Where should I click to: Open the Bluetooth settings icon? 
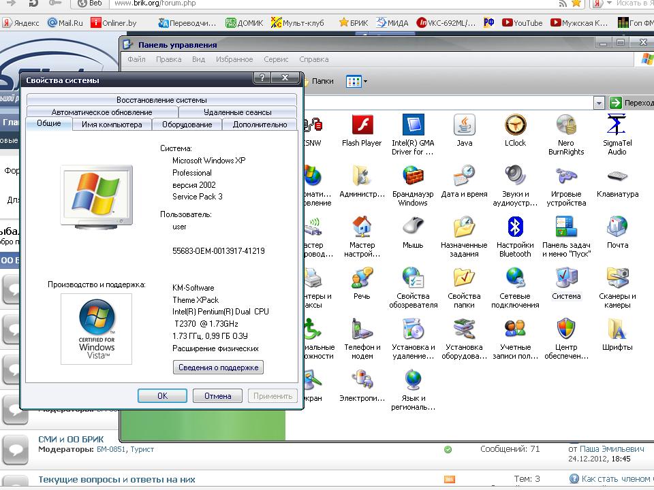click(515, 228)
